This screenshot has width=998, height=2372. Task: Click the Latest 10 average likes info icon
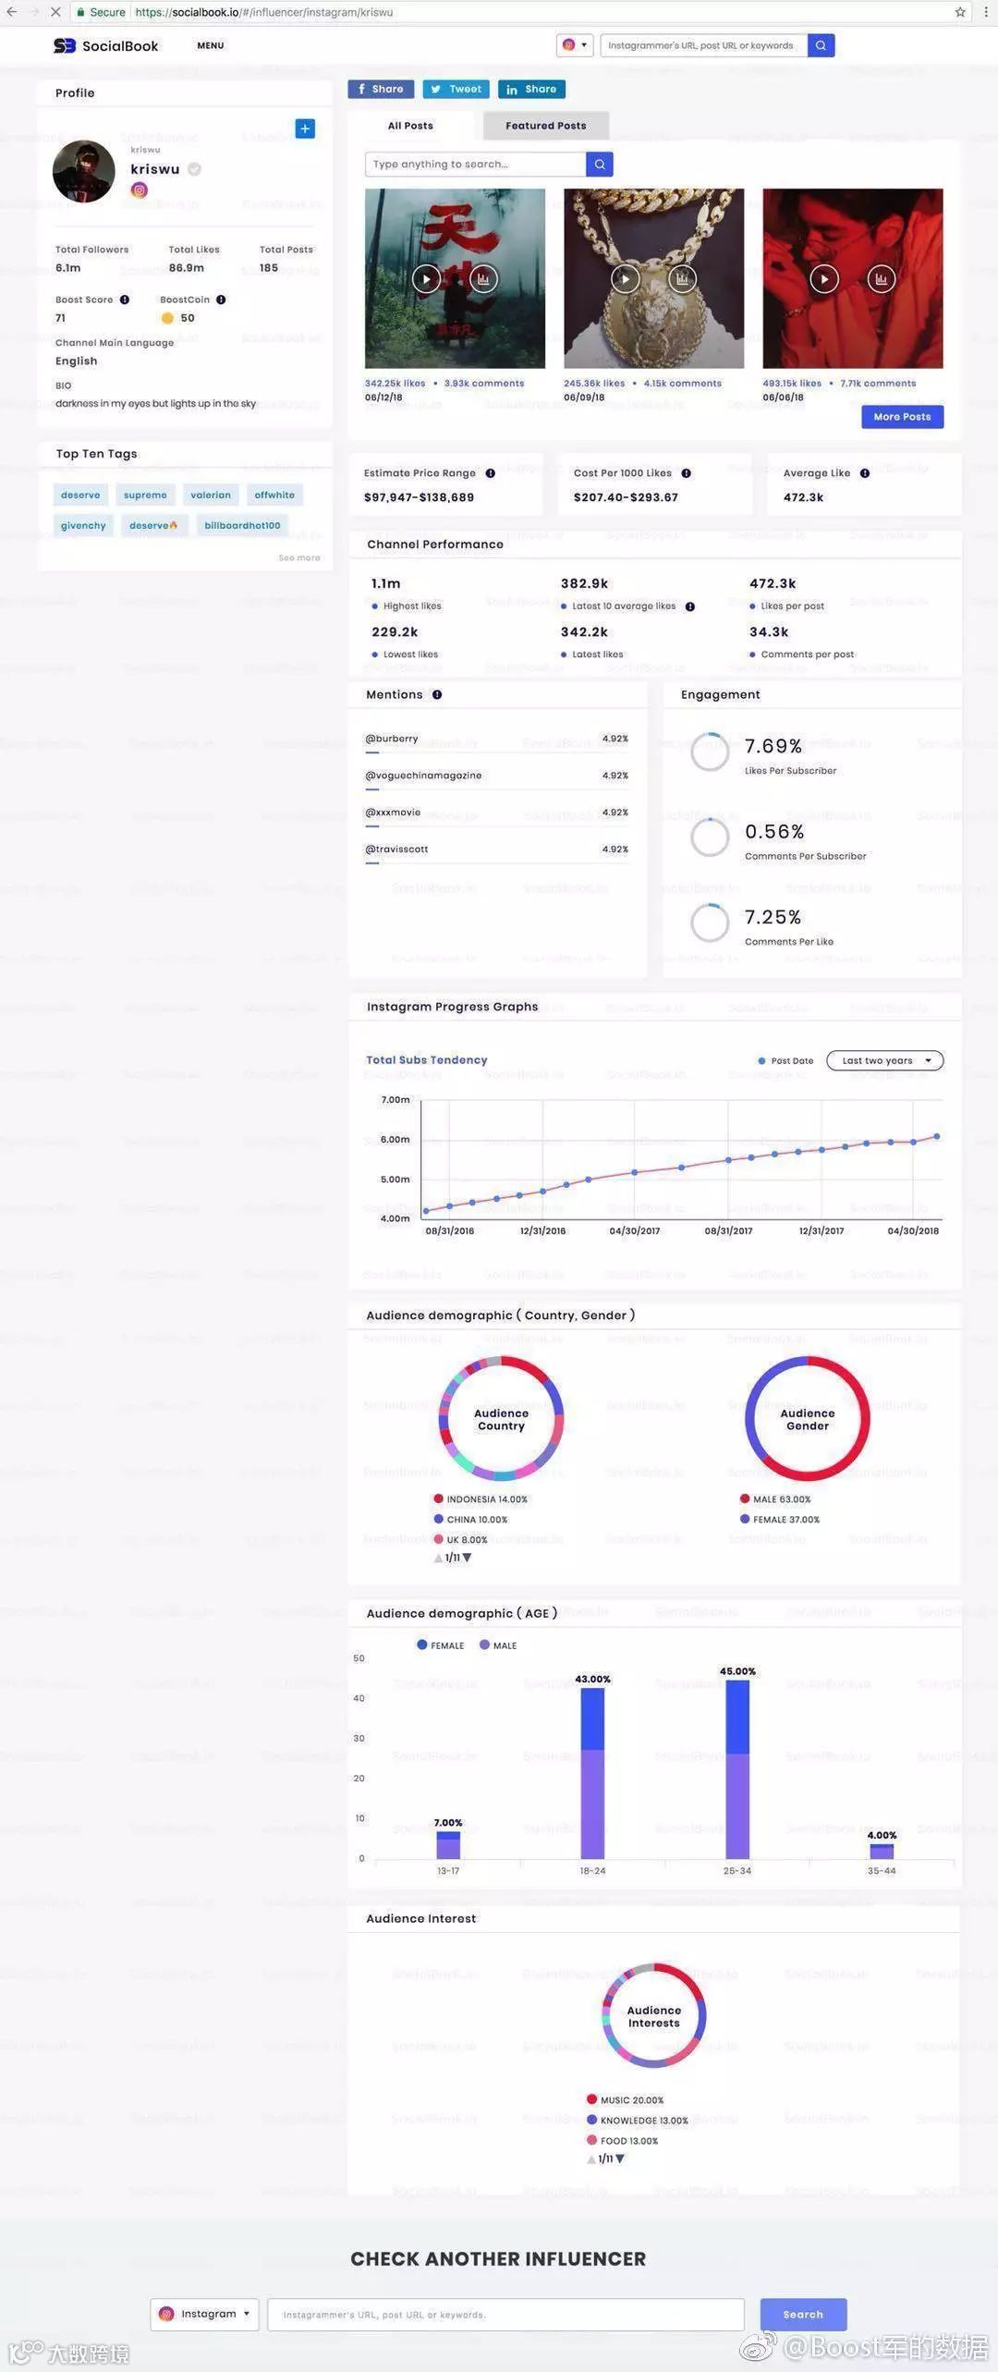[690, 606]
